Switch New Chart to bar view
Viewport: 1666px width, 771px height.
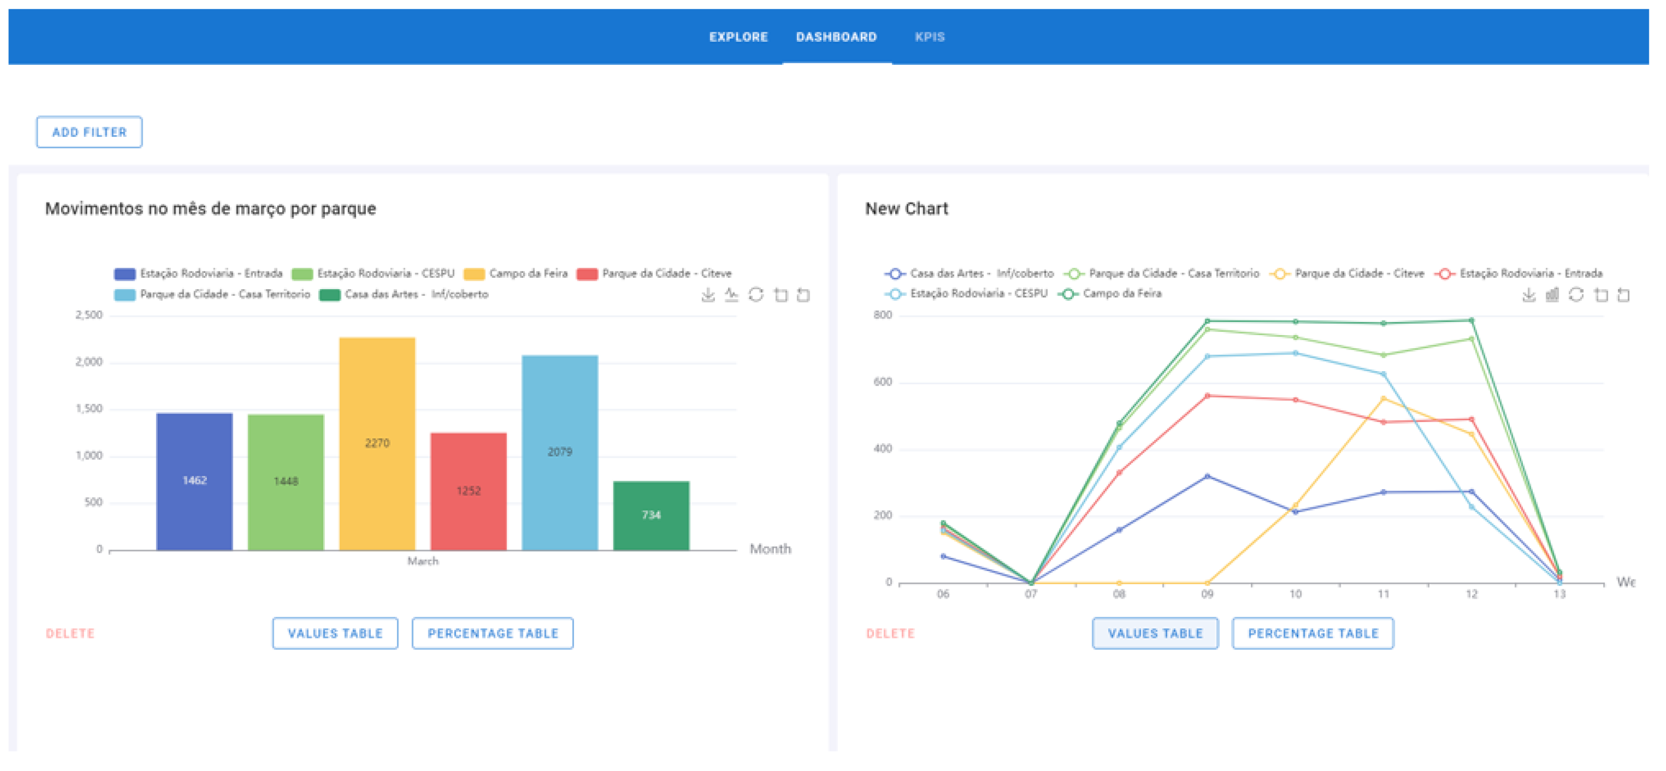pyautogui.click(x=1552, y=295)
